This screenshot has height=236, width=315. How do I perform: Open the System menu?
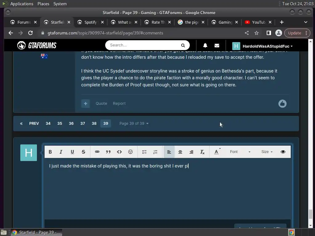coord(60,4)
